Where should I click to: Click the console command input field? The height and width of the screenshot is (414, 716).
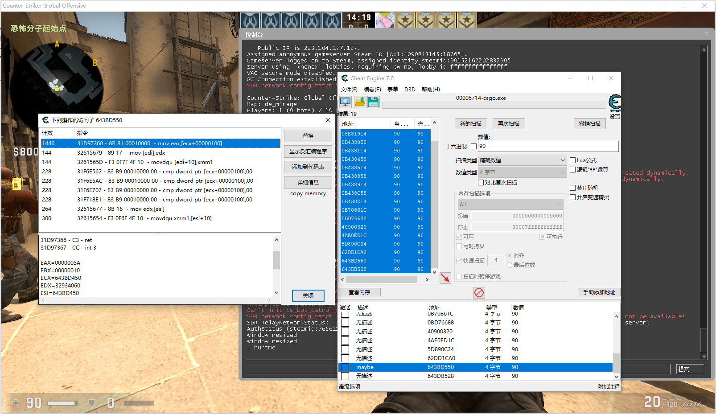pos(458,369)
